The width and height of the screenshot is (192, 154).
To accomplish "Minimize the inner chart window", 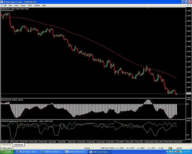I will (x=185, y=6).
